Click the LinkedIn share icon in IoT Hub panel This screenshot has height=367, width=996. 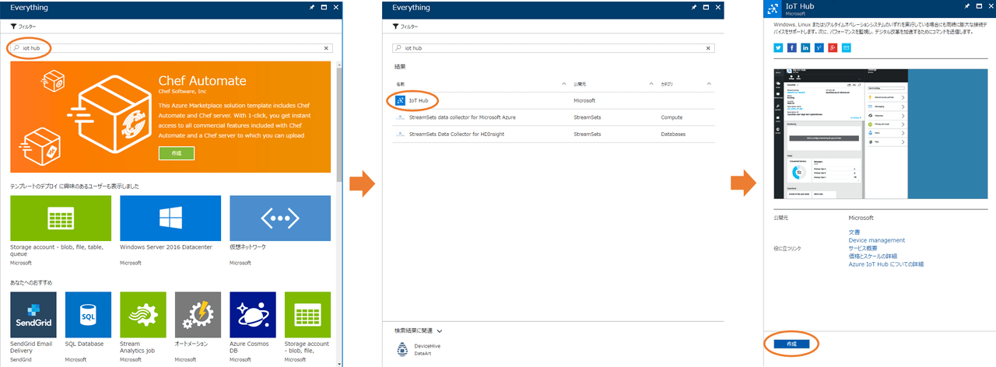[805, 48]
